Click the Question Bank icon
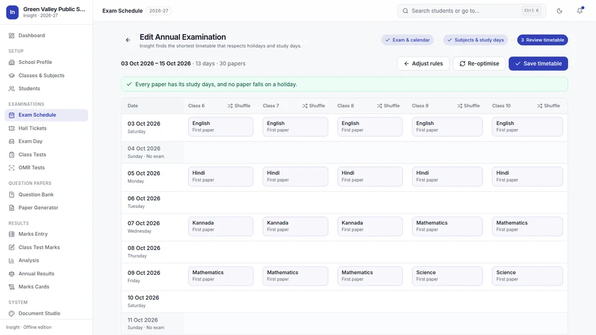 12,194
